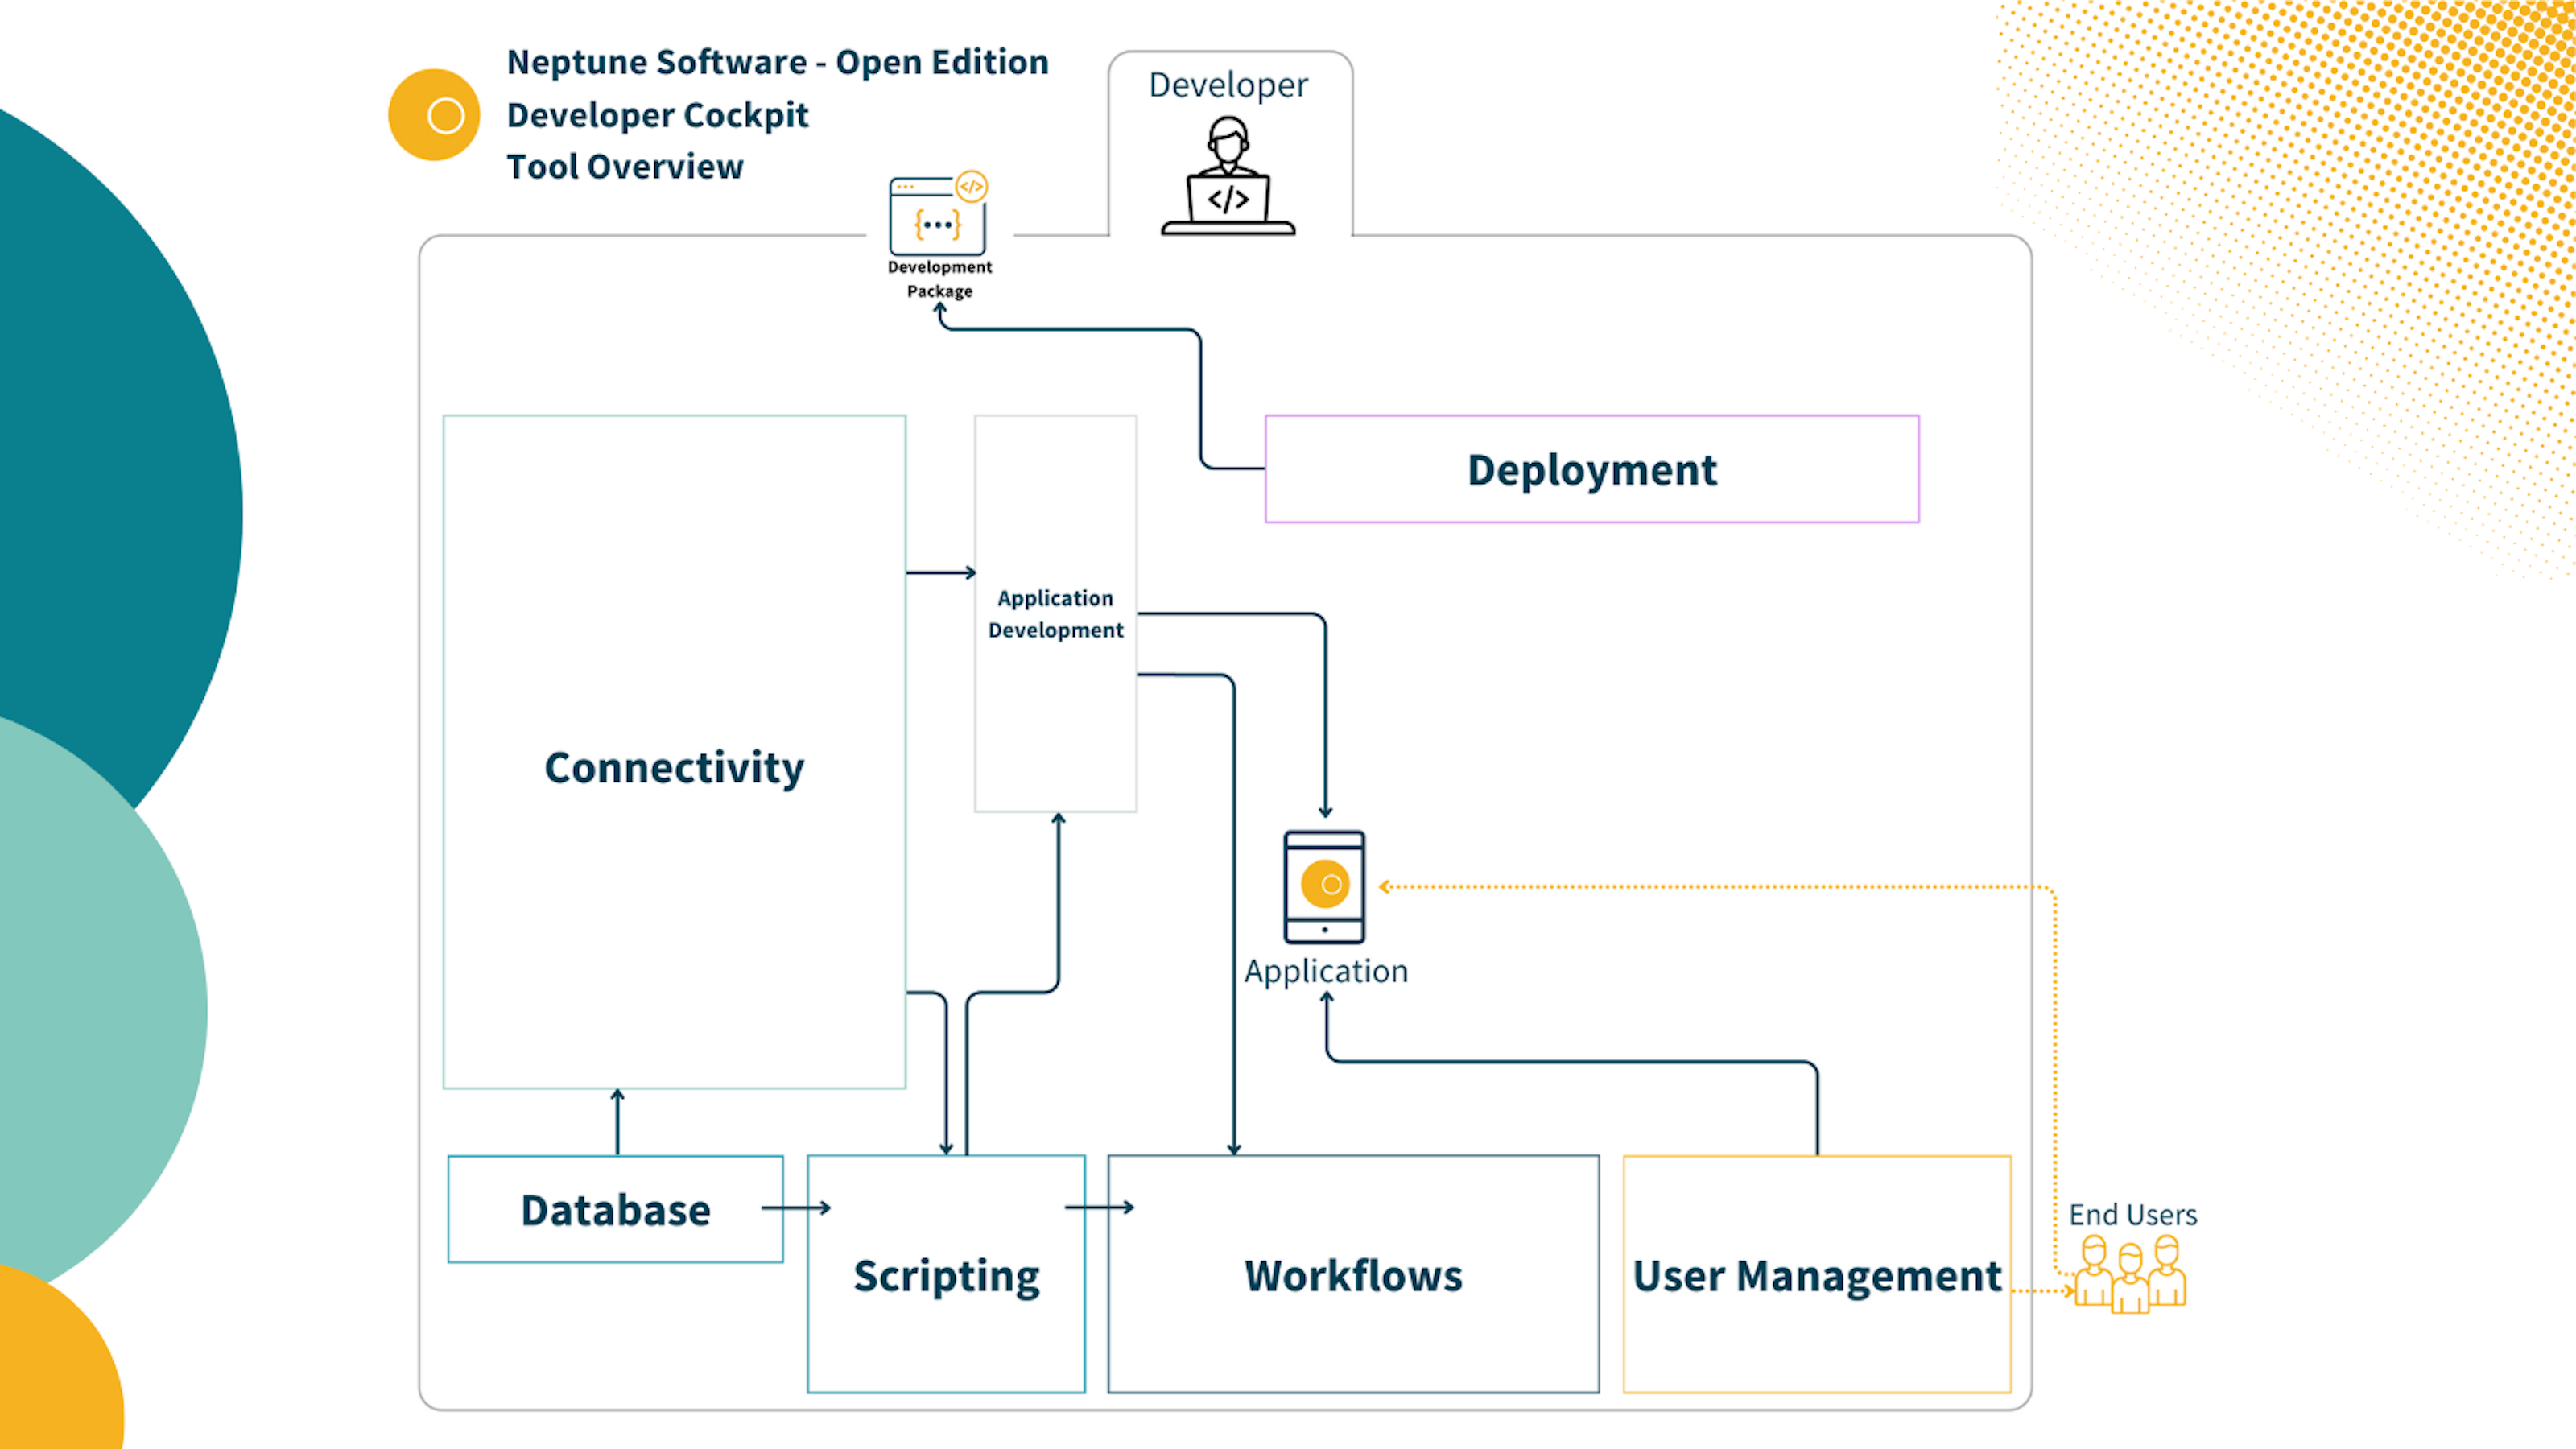This screenshot has height=1449, width=2576.
Task: Select the Application Development column
Action: [x=1055, y=614]
